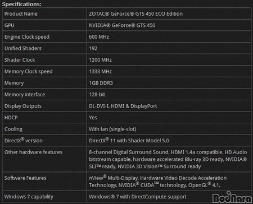Viewport: 253px width, 204px height.
Task: Click the 1GB DDR3 memory value
Action: 101,83
